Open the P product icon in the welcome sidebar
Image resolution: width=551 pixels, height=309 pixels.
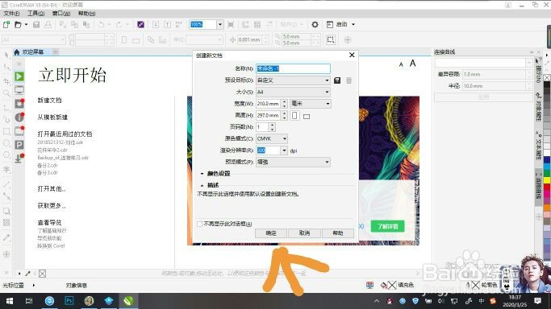pyautogui.click(x=19, y=145)
